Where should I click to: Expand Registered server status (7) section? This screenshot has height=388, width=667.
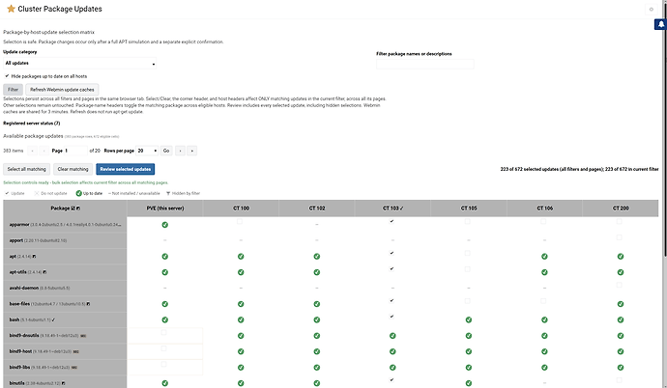32,124
